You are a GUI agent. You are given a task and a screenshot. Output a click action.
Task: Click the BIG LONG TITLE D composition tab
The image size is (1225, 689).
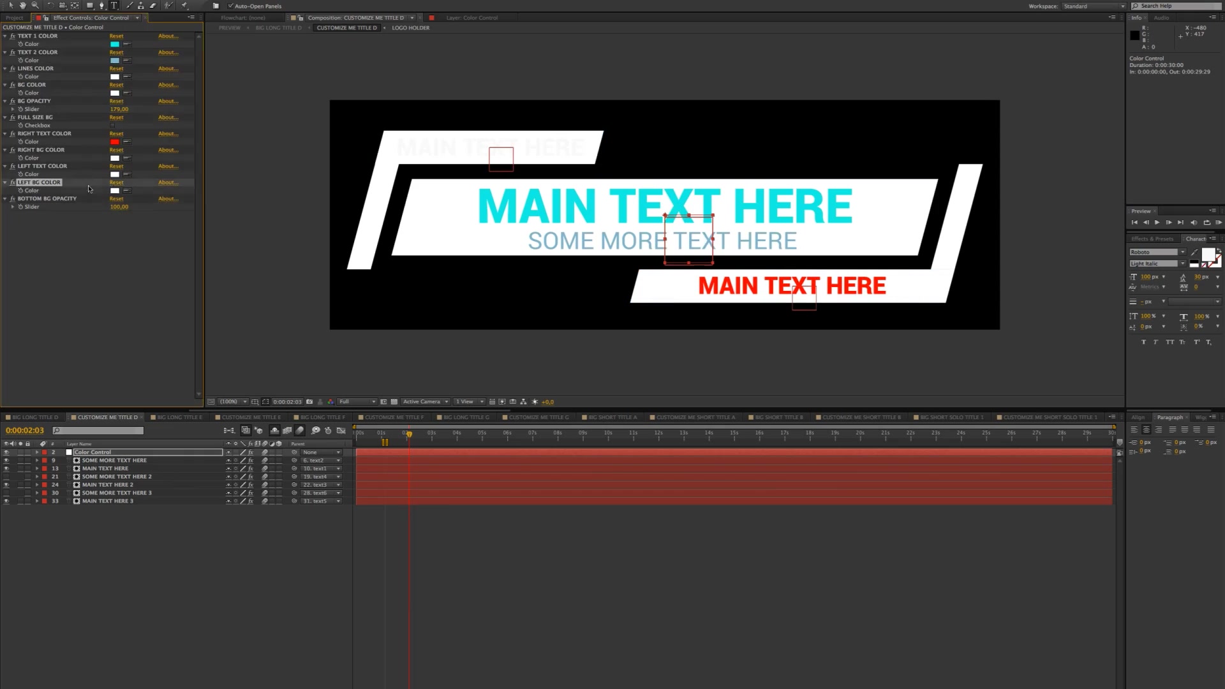[x=34, y=418]
